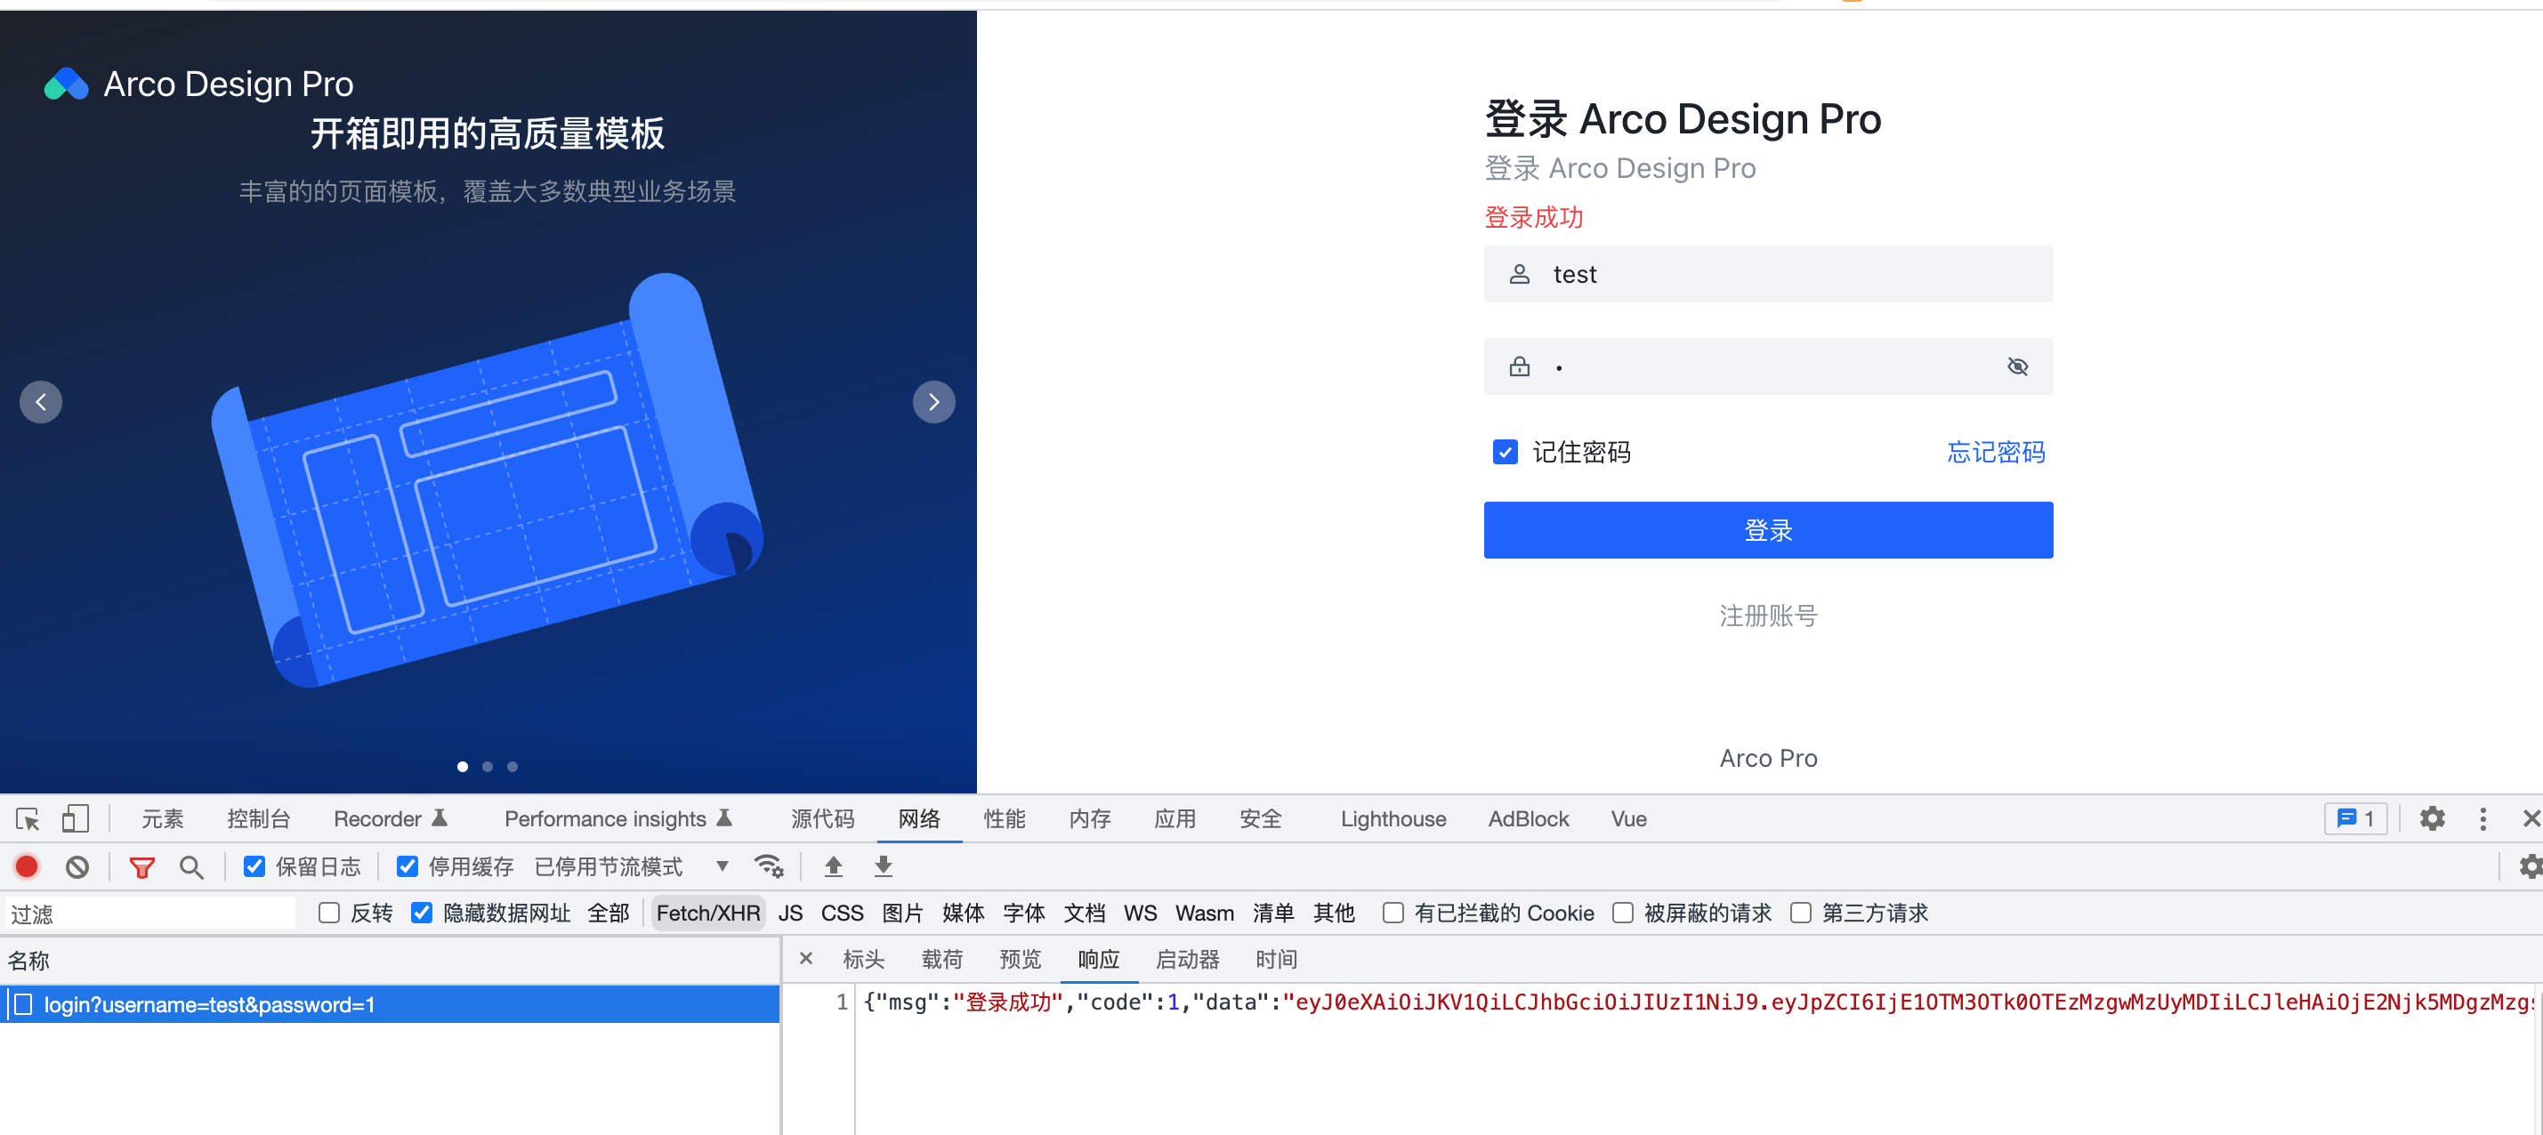
Task: Filter requests by WS type
Action: tap(1140, 913)
